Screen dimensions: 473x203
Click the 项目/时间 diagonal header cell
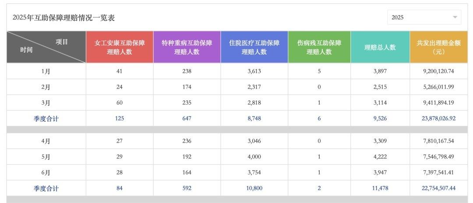[x=46, y=47]
